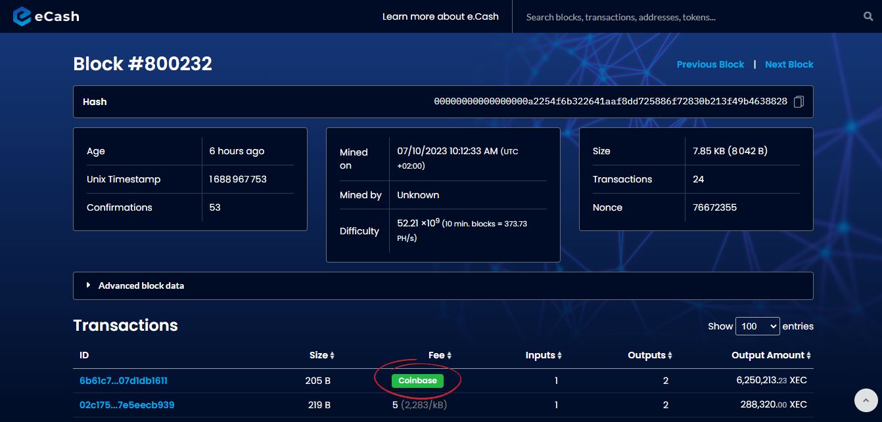Click the Fee column sort arrows
The width and height of the screenshot is (882, 422).
tap(449, 356)
